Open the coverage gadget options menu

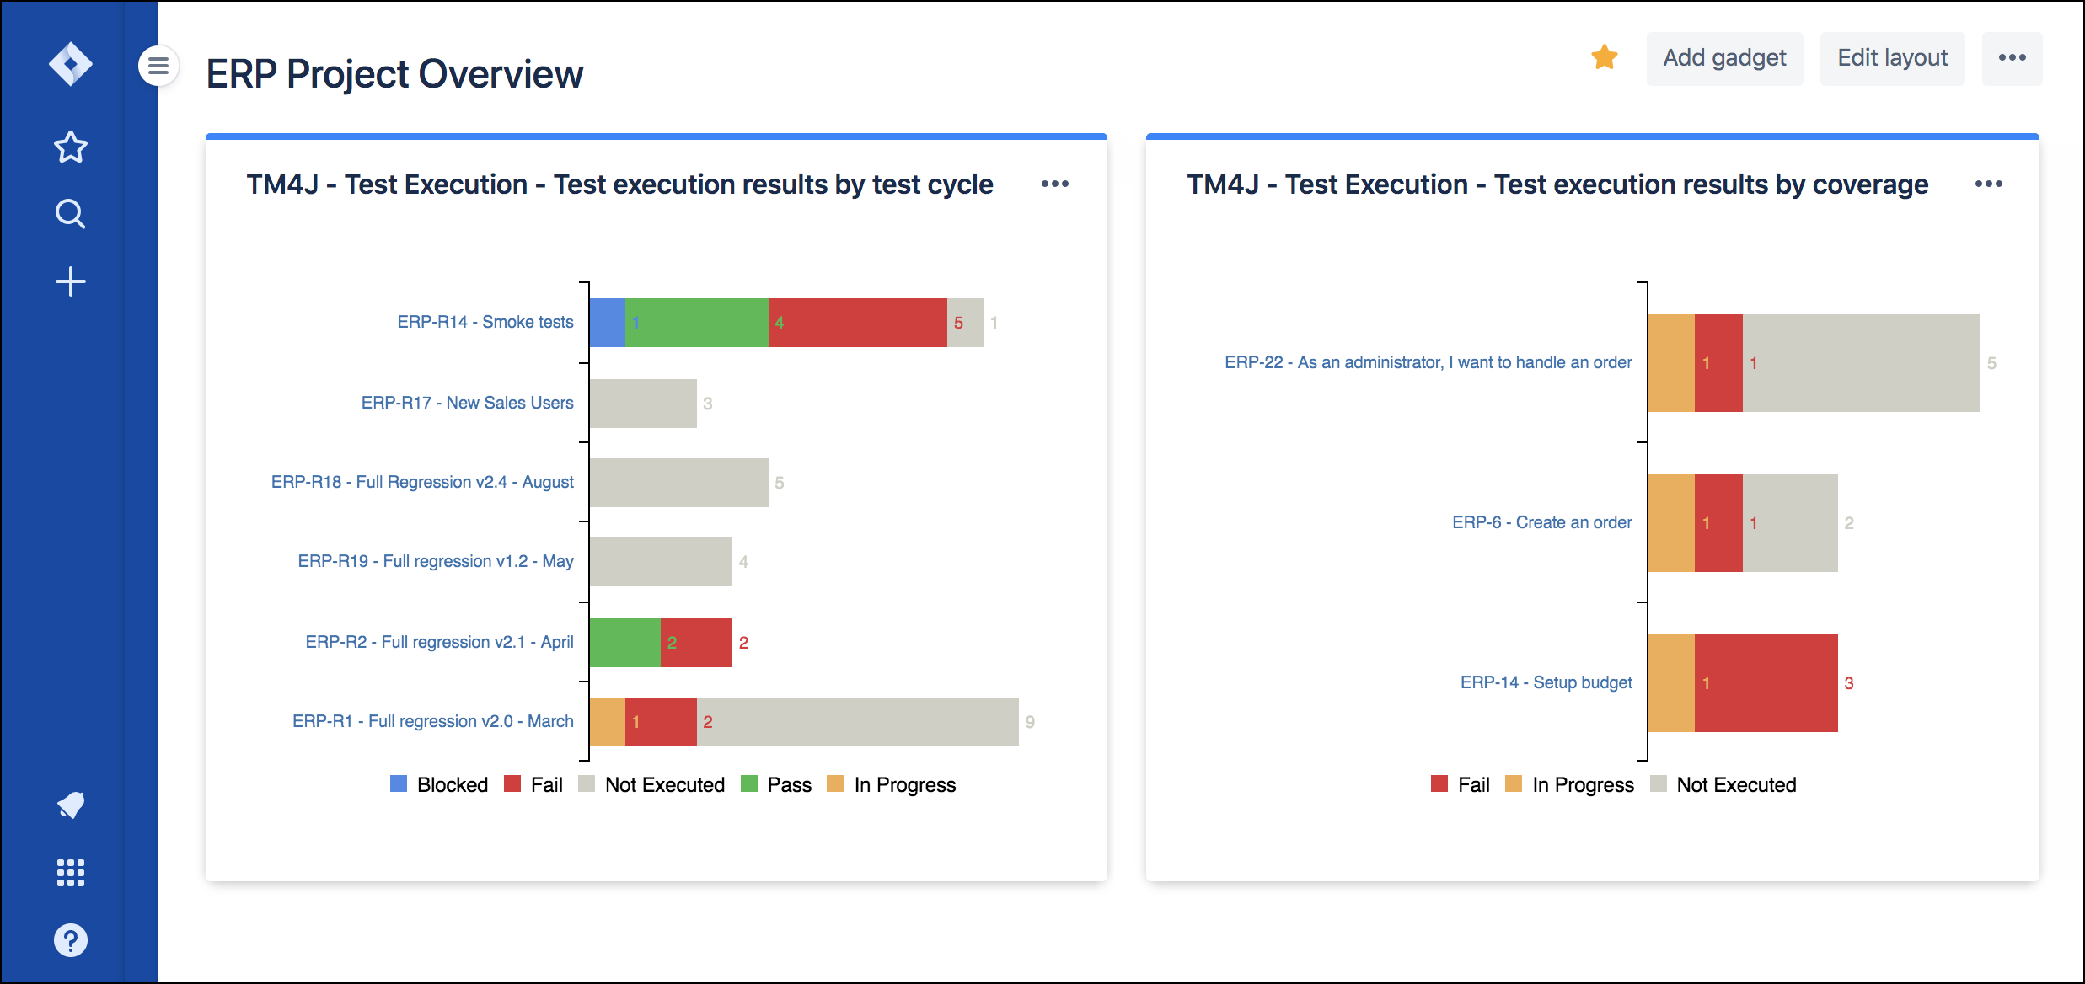(1989, 184)
